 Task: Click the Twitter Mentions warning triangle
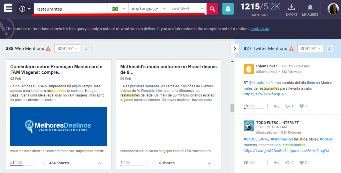[291, 49]
